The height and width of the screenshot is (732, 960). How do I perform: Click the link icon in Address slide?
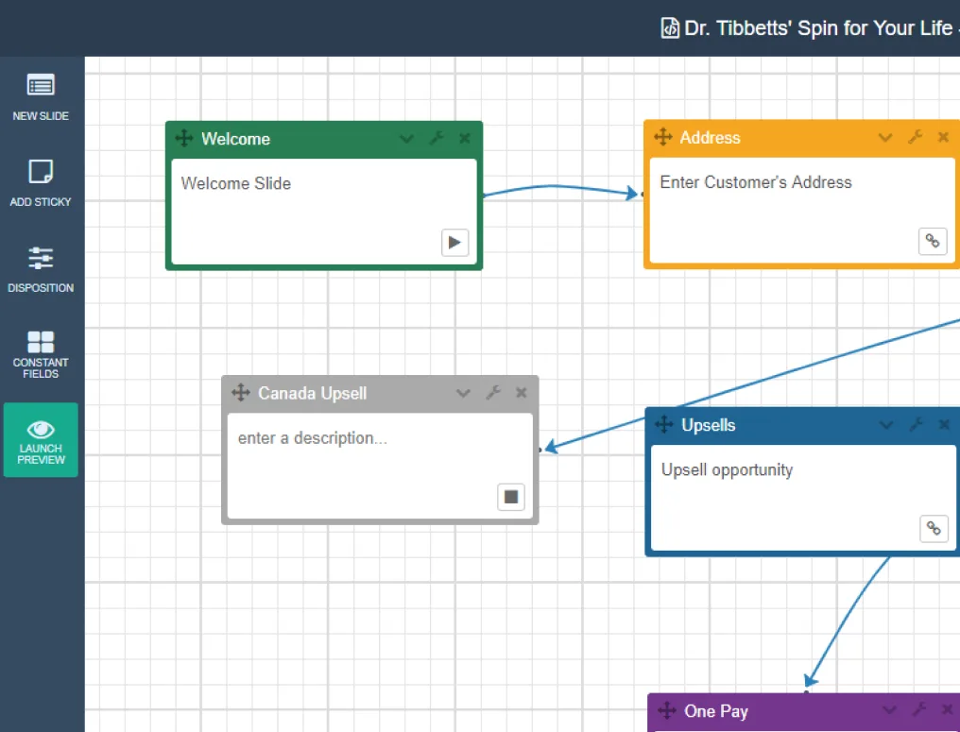933,241
